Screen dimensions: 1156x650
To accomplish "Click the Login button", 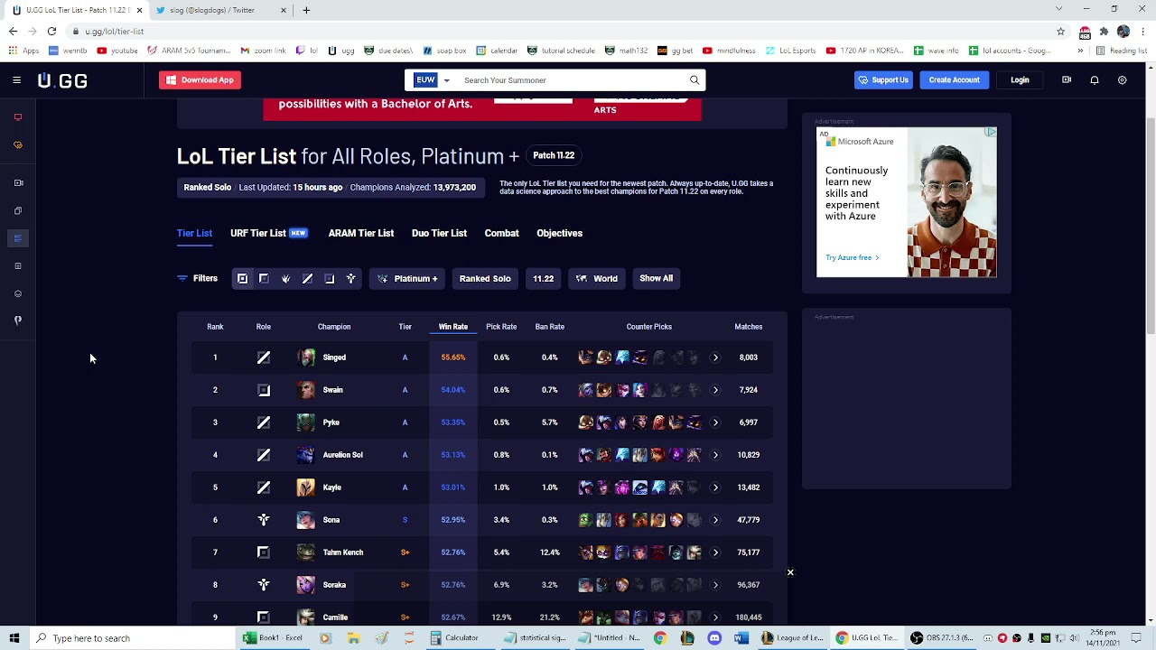I will [1020, 80].
